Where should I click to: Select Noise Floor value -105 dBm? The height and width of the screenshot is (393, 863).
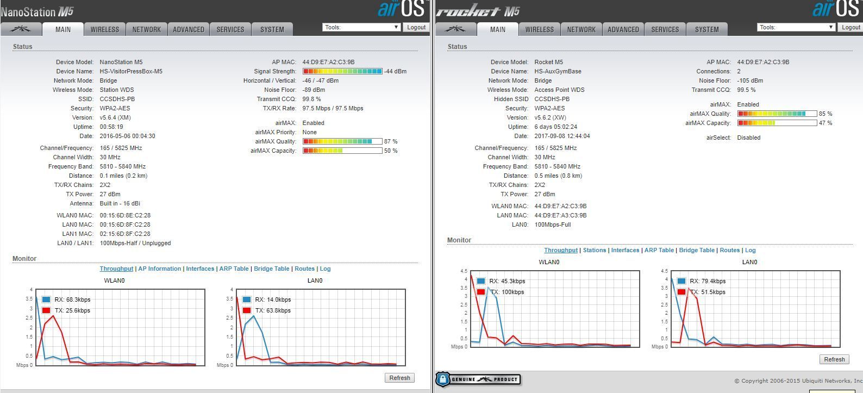(x=750, y=80)
